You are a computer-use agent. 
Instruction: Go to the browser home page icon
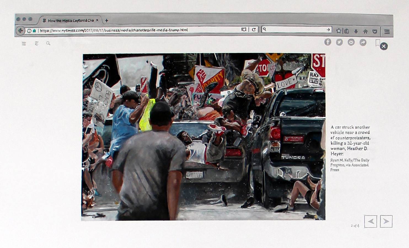coord(365,31)
